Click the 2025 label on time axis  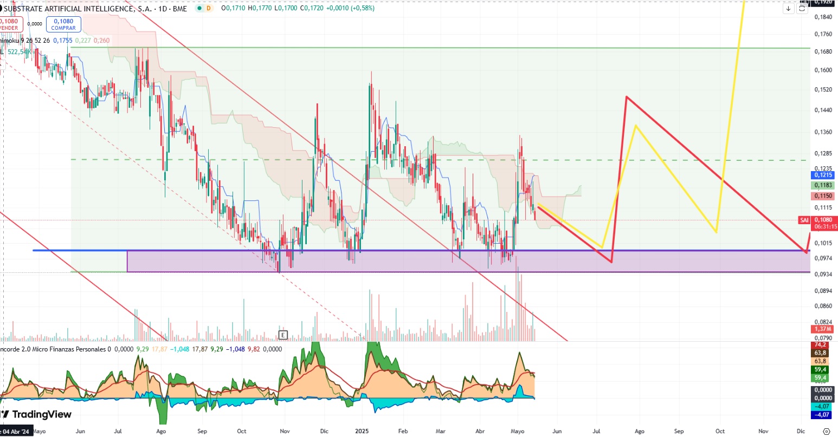point(362,432)
